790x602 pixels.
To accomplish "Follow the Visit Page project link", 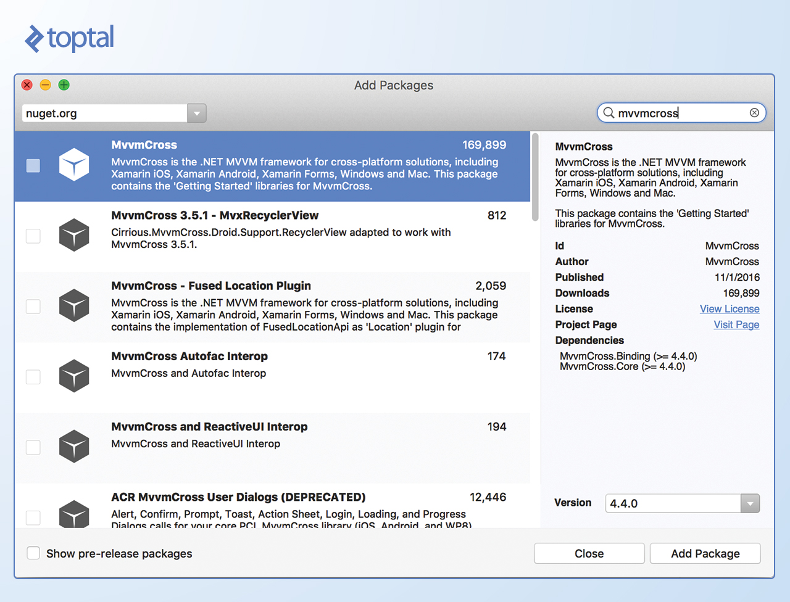I will point(736,325).
